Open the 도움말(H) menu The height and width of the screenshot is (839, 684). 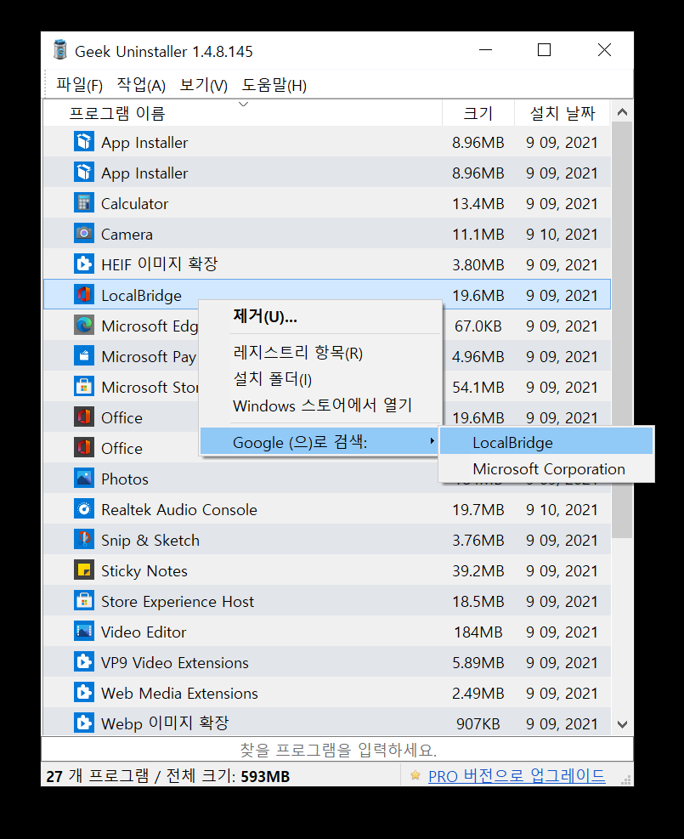point(274,84)
